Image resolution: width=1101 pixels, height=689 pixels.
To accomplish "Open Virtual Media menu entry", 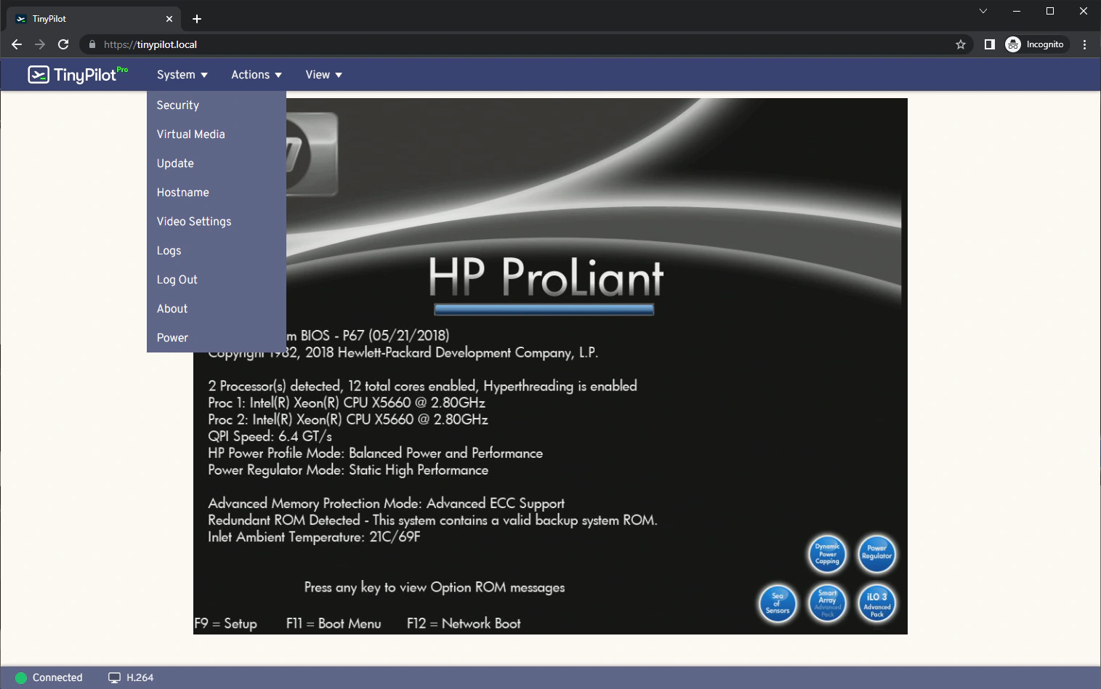I will click(217, 134).
